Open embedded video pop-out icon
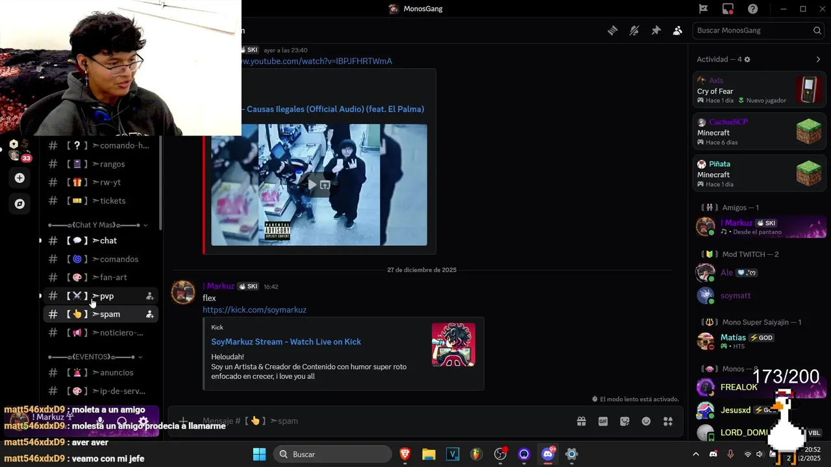831x467 pixels. click(325, 185)
